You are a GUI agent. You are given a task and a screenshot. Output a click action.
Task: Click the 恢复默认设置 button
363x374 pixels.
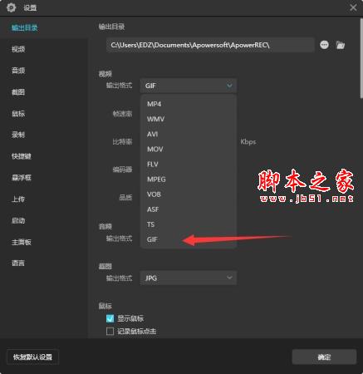coord(32,357)
